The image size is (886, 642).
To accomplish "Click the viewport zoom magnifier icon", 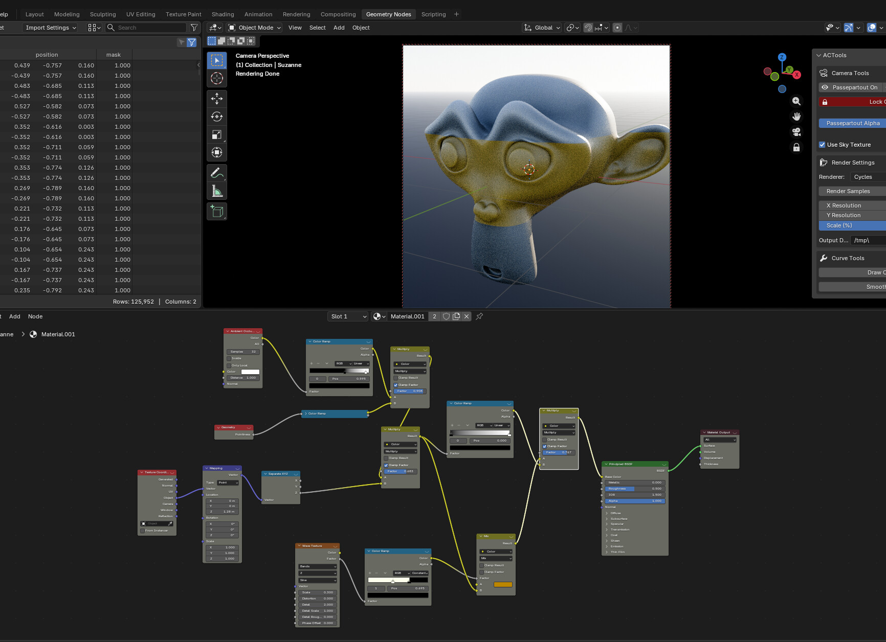I will 796,101.
